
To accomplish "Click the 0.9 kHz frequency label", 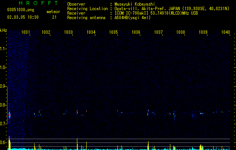I will (x=3, y=86).
